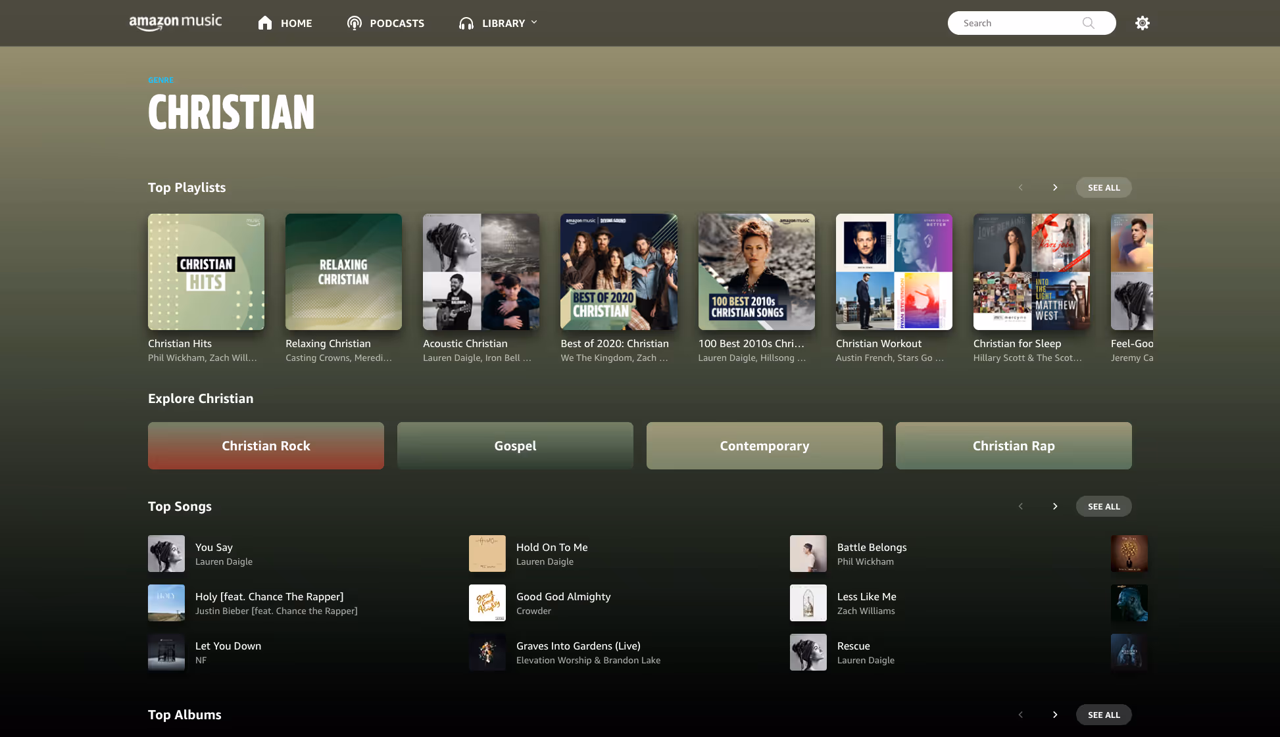Open the partially visible Feel-Good playlist cover
1280x737 pixels.
(1132, 272)
